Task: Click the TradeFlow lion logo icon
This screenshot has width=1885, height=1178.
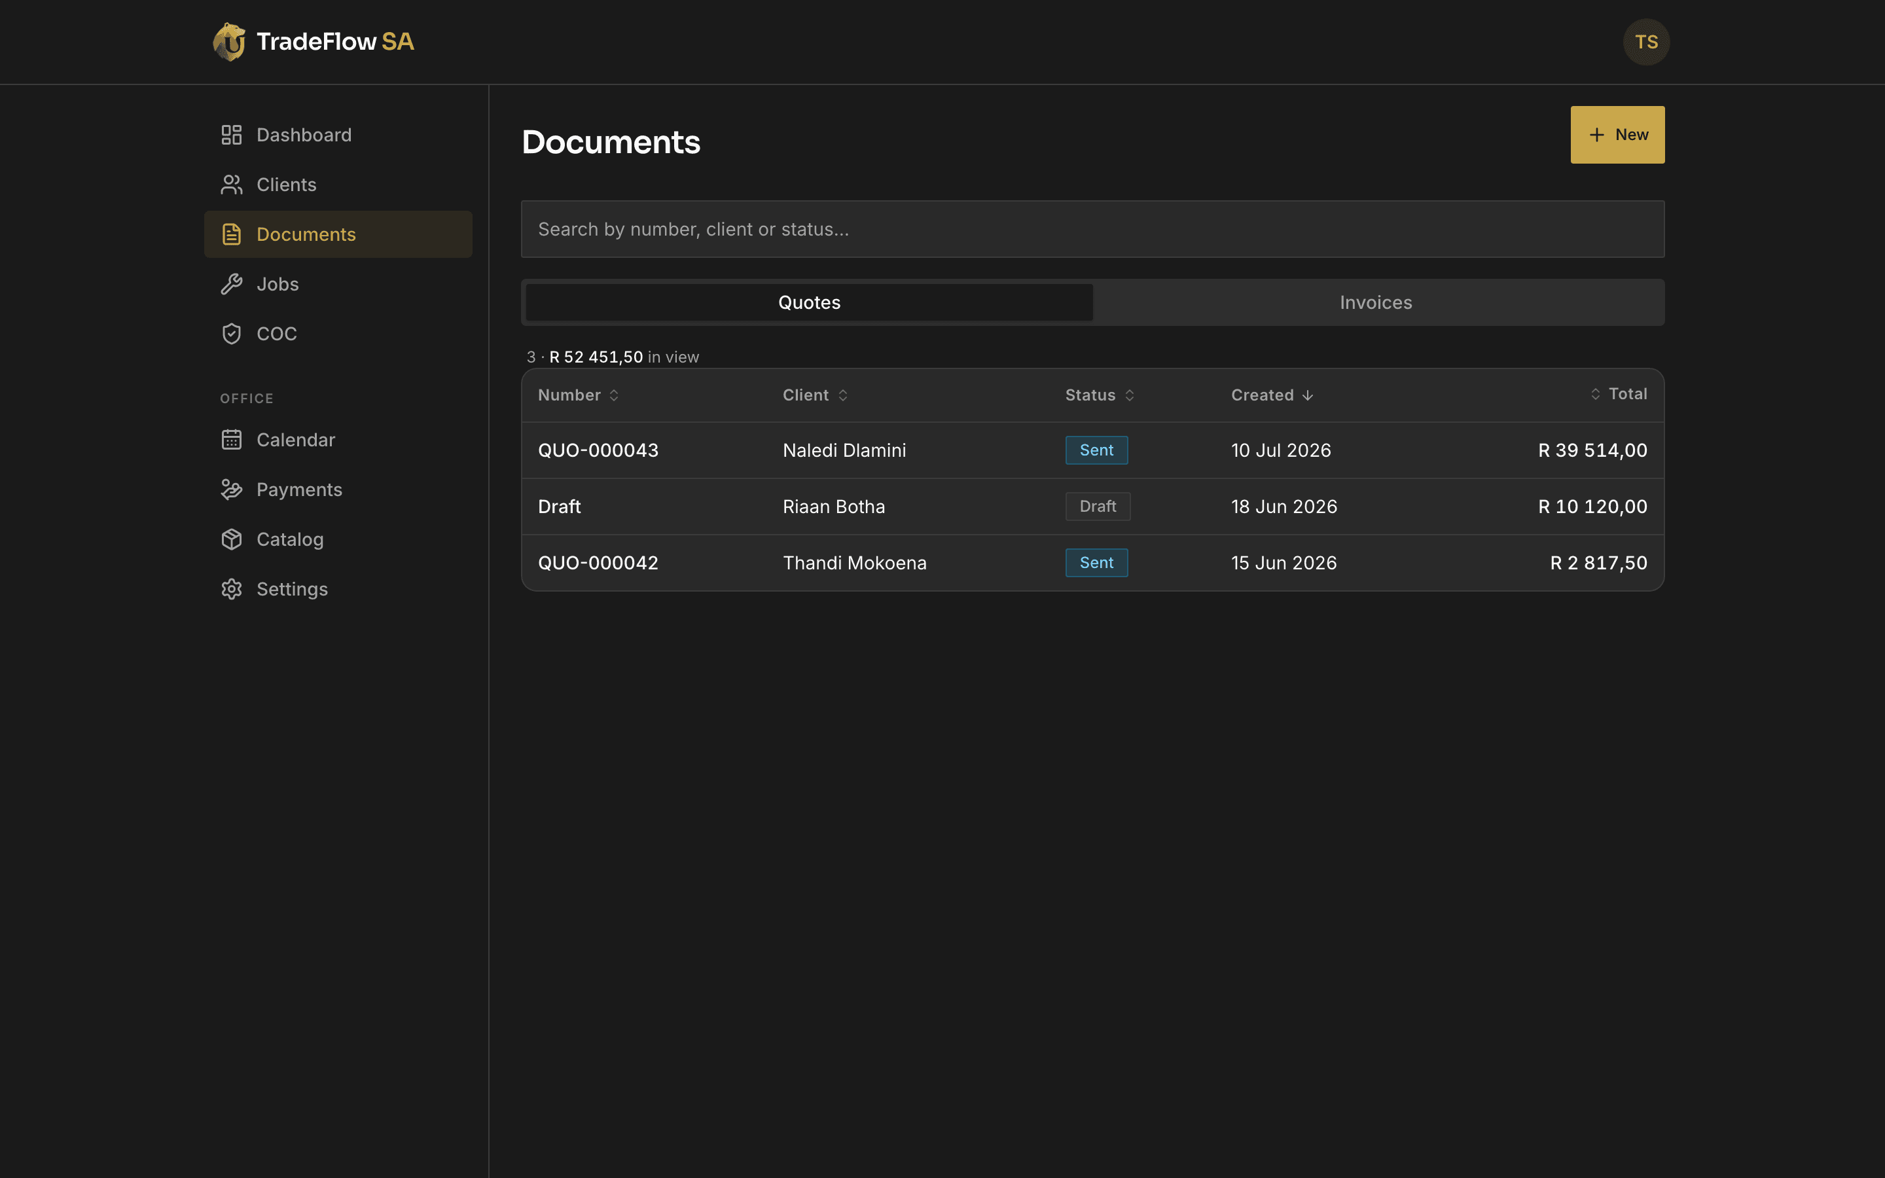Action: click(229, 42)
